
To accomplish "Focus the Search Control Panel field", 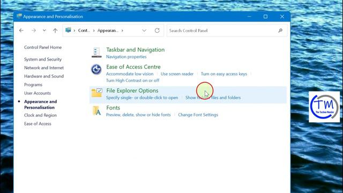I will coord(227,31).
